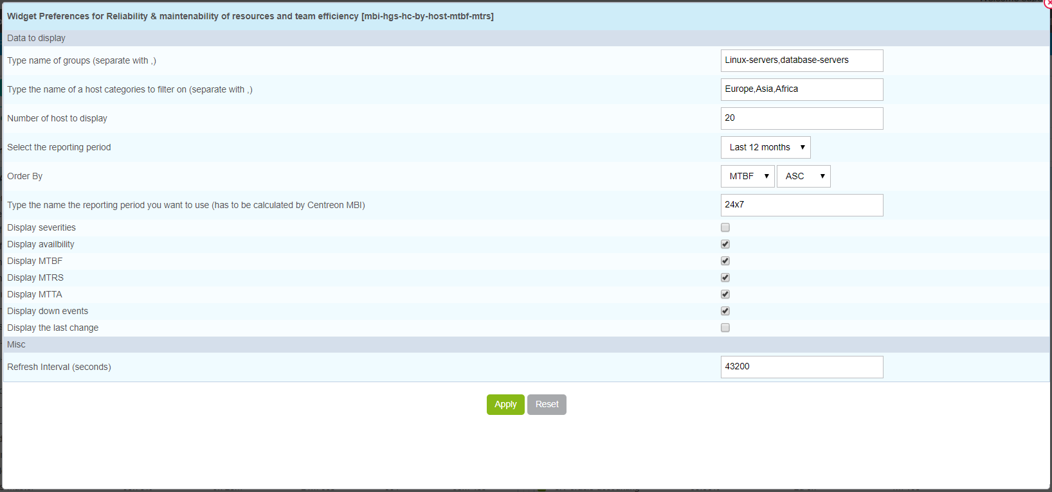Open the reporting period dropdown
Viewport: 1052px width, 492px height.
765,147
